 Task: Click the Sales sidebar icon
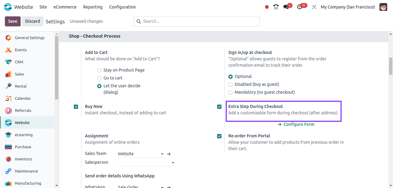(9, 74)
